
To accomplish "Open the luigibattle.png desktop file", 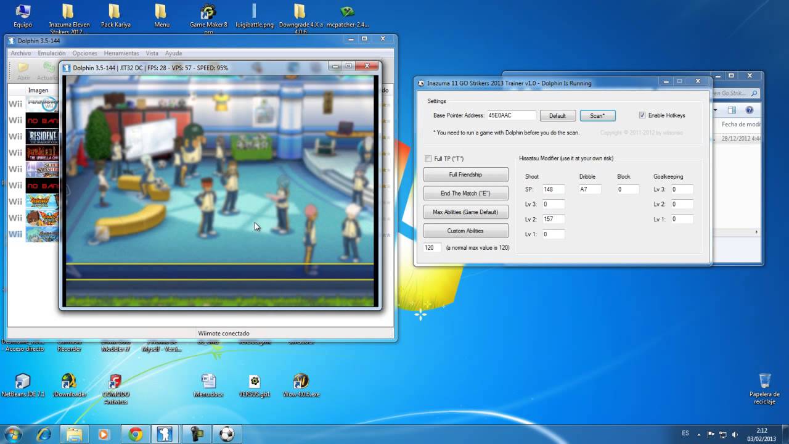I will coord(254,16).
